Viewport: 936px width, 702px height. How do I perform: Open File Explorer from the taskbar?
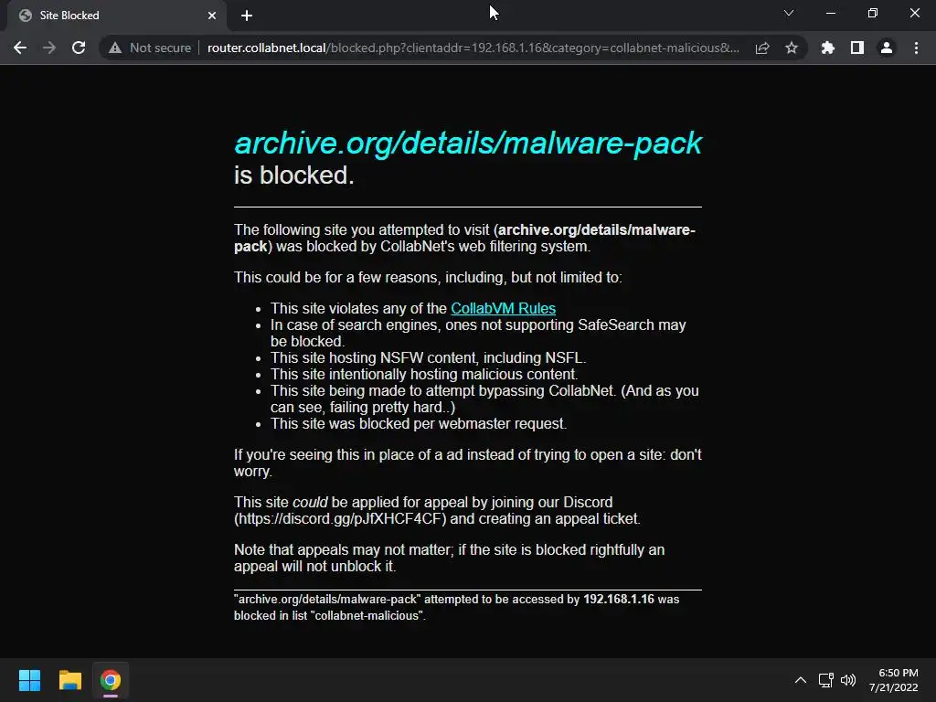pos(69,680)
